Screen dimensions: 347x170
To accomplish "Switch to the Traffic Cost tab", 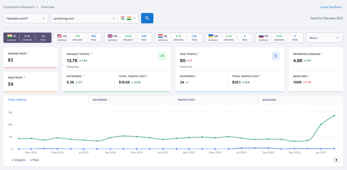I will point(216,100).
